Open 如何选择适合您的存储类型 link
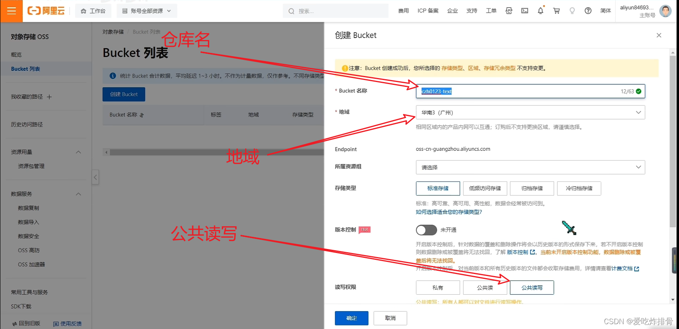Image resolution: width=679 pixels, height=329 pixels. (449, 212)
